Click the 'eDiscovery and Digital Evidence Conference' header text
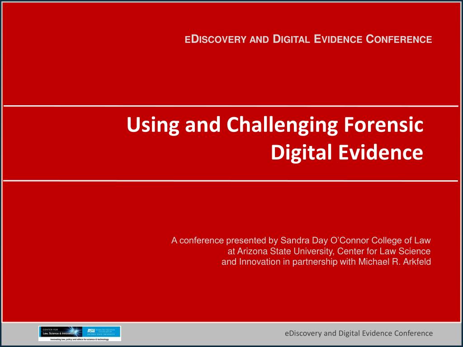 tap(308, 39)
